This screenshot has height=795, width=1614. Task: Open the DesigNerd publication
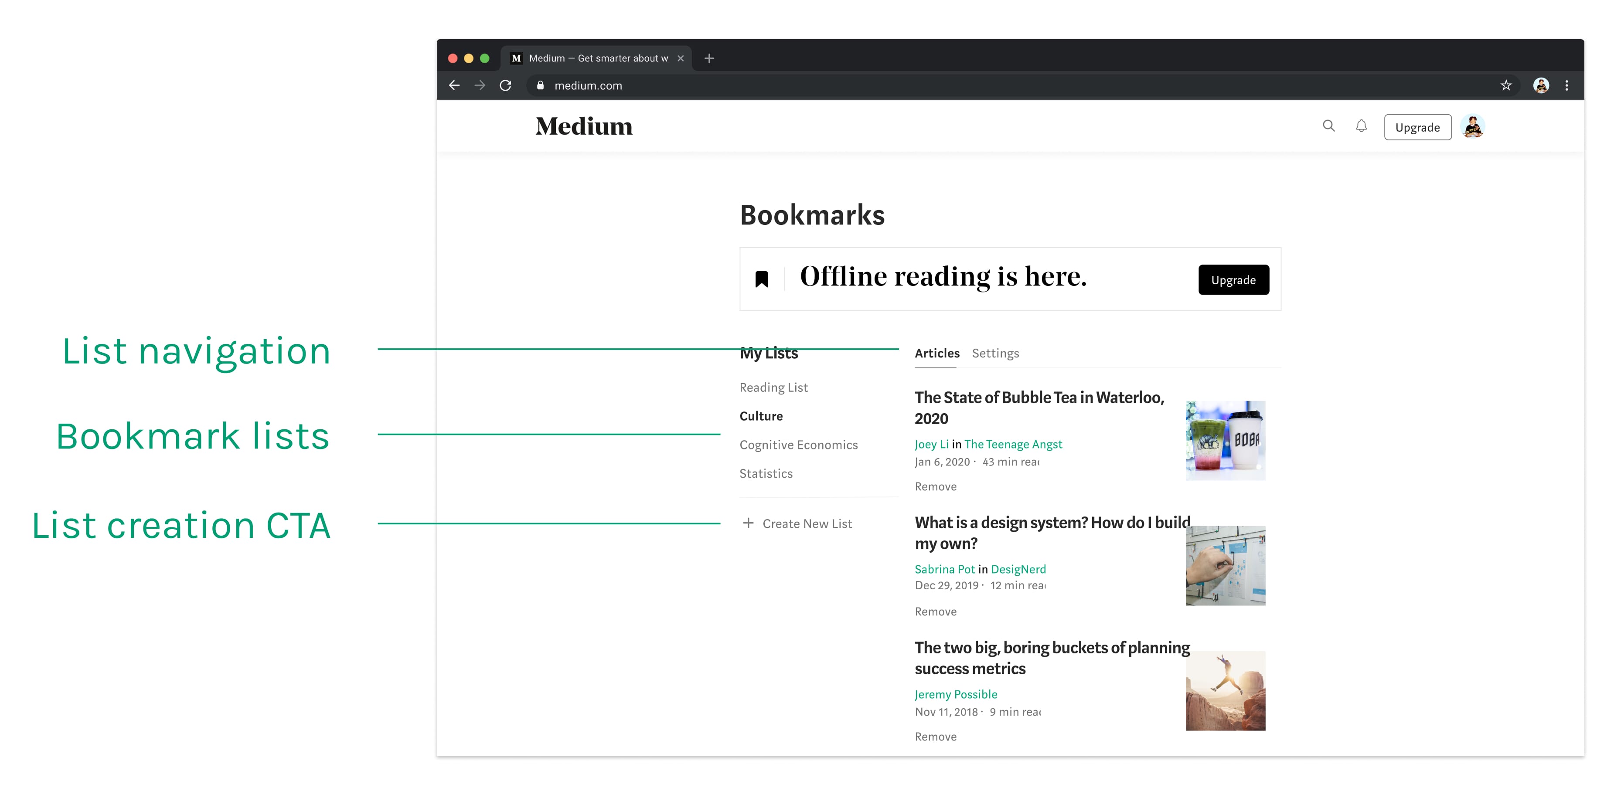click(x=1018, y=570)
